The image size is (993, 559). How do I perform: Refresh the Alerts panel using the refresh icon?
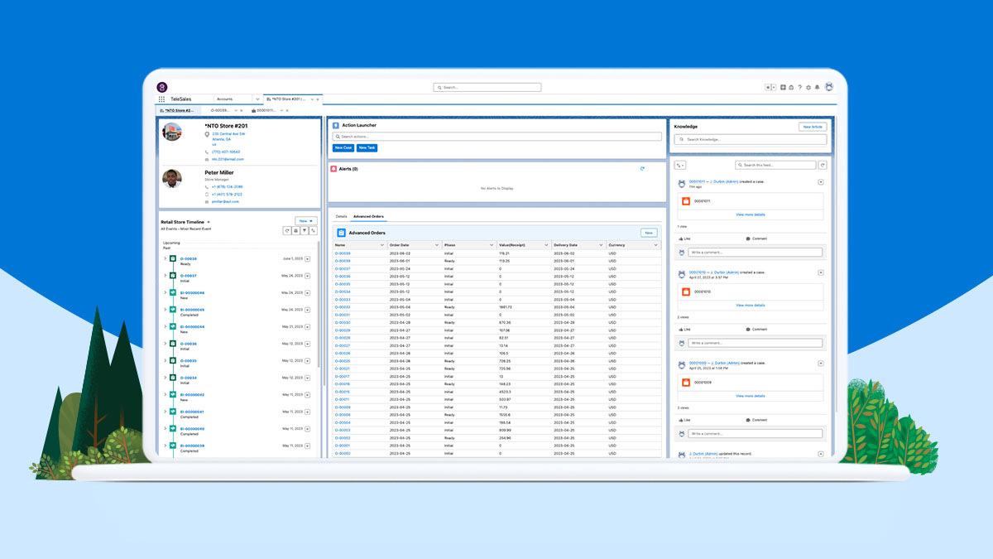[643, 167]
